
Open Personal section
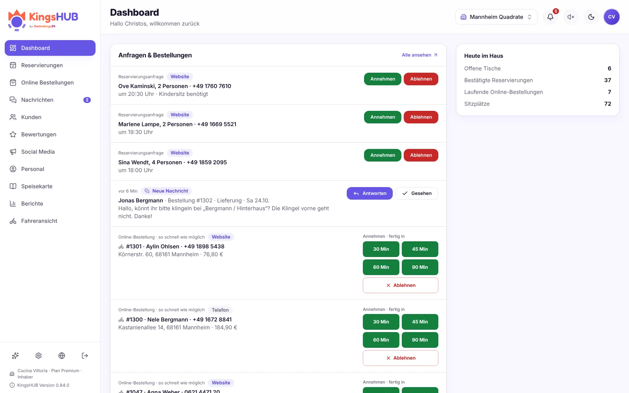tap(50, 169)
